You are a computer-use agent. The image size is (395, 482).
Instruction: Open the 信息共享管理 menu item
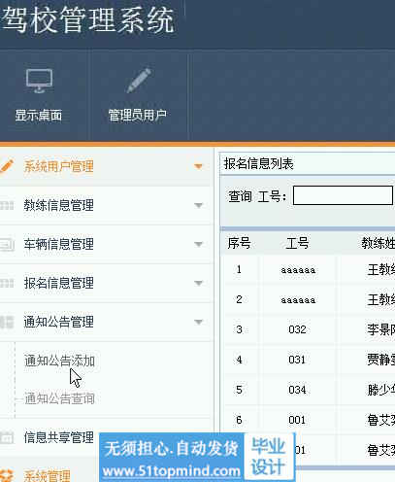pyautogui.click(x=59, y=437)
